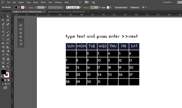The width and height of the screenshot is (182, 108).
Task: Select the Rotate tool
Action: coord(3,40)
